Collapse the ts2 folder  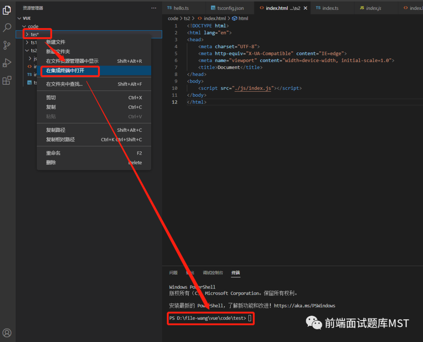[x=27, y=51]
